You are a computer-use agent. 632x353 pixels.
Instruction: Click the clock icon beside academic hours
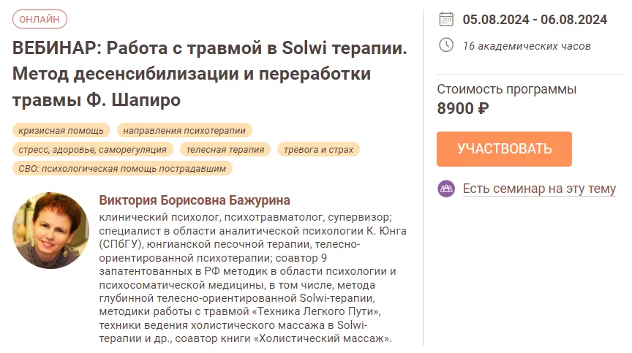(x=445, y=45)
